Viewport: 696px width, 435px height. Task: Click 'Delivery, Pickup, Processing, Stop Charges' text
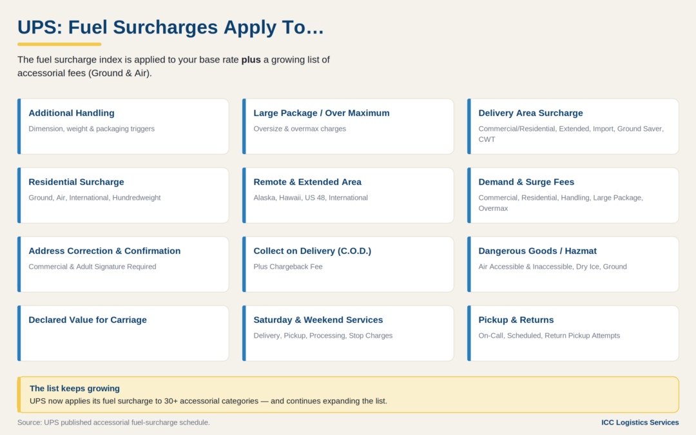323,336
